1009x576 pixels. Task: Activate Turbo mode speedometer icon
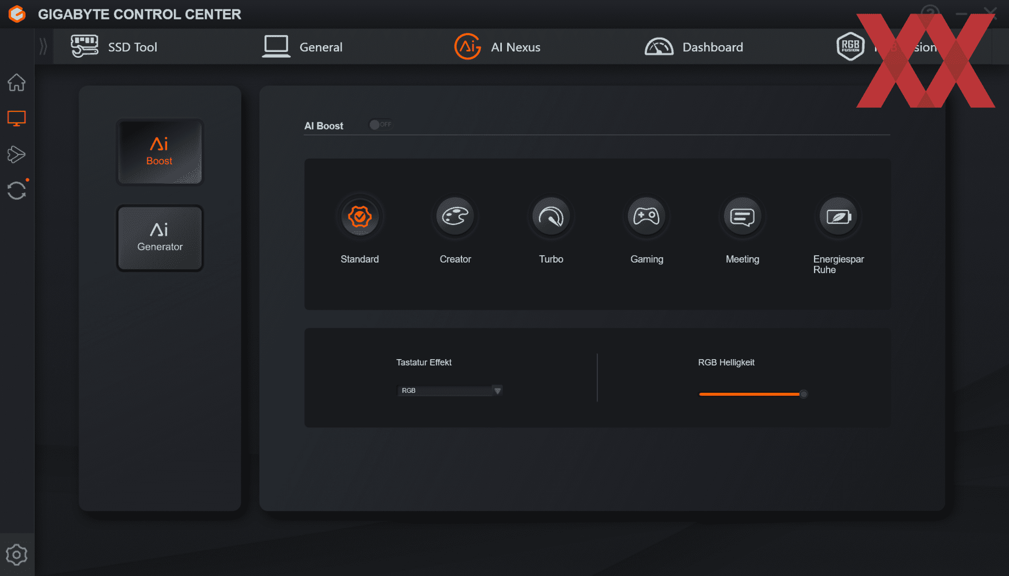pyautogui.click(x=551, y=216)
